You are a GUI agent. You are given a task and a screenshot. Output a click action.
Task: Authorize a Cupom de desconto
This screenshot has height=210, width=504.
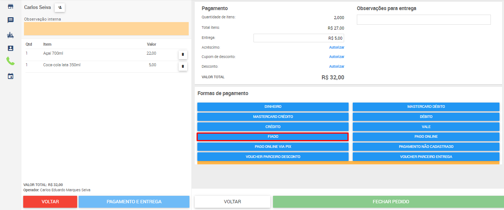click(336, 57)
